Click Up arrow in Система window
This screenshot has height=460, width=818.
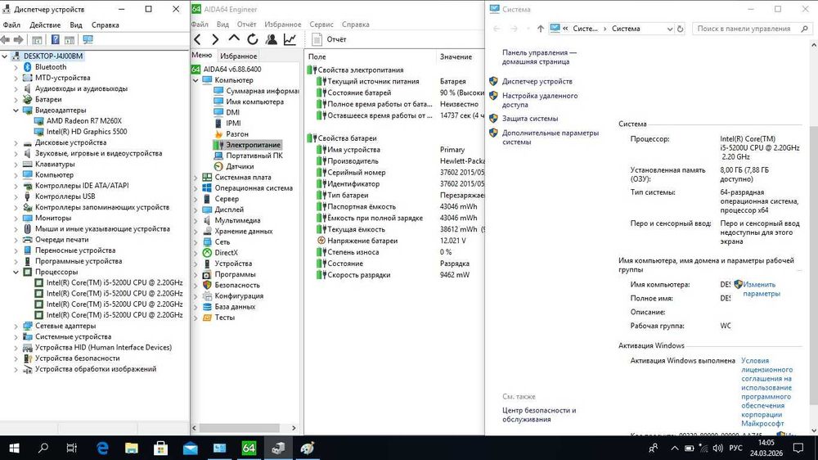[541, 29]
